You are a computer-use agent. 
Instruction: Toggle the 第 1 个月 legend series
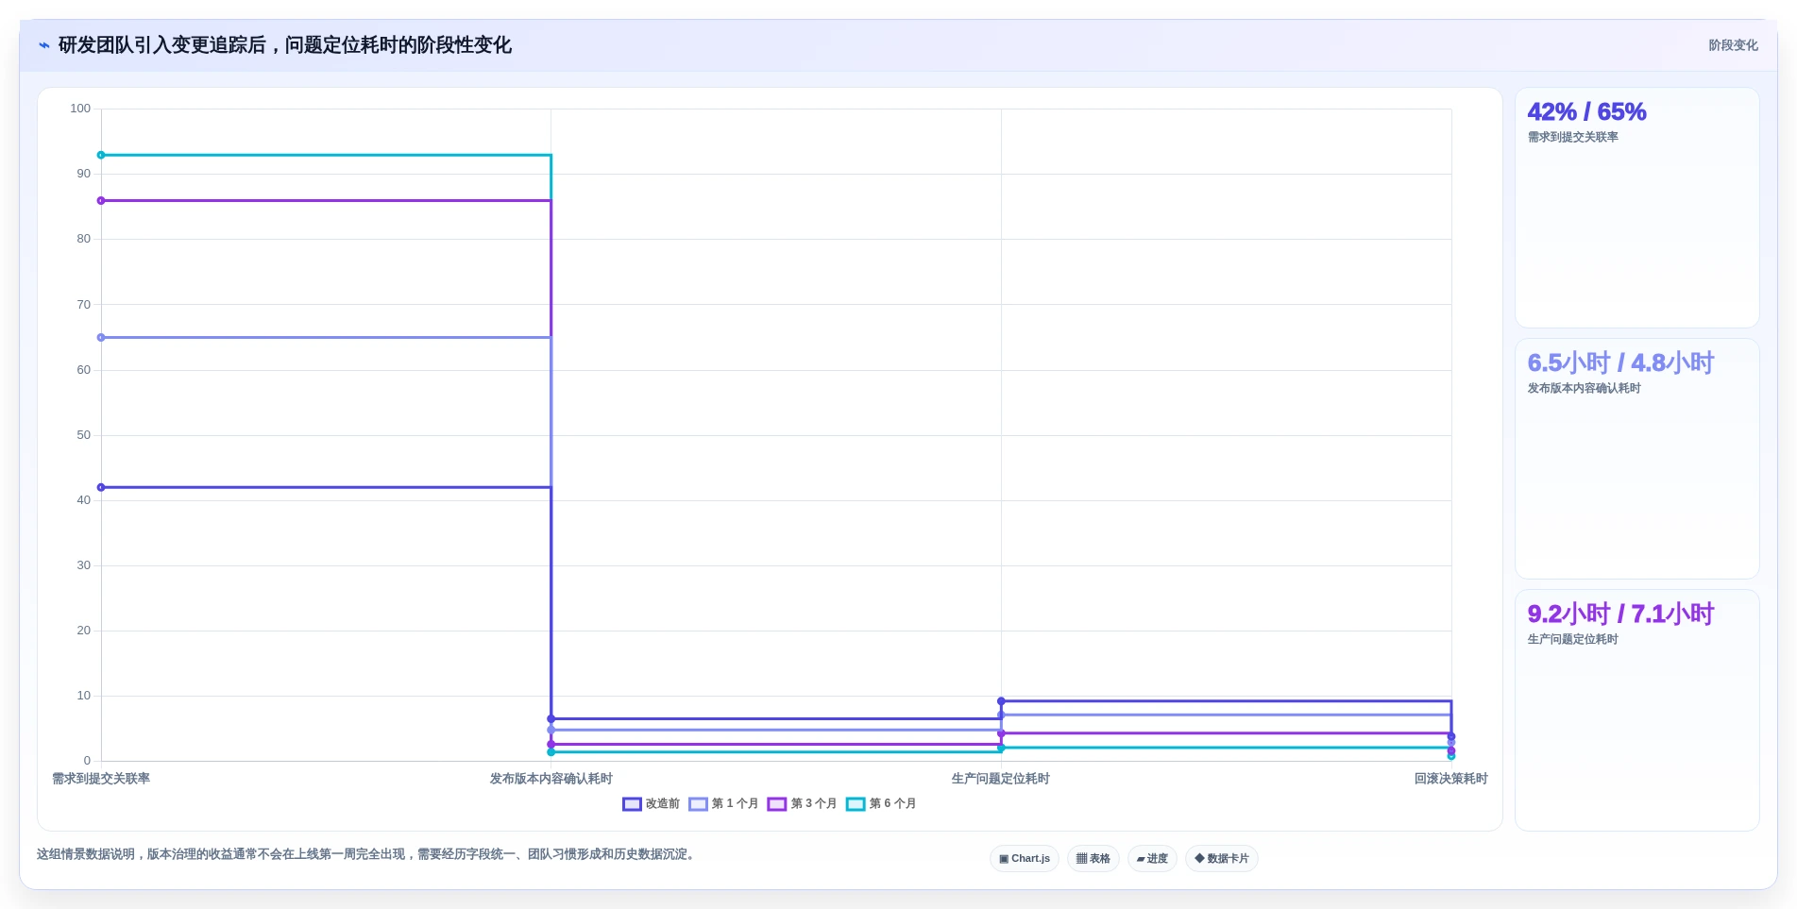coord(723,804)
